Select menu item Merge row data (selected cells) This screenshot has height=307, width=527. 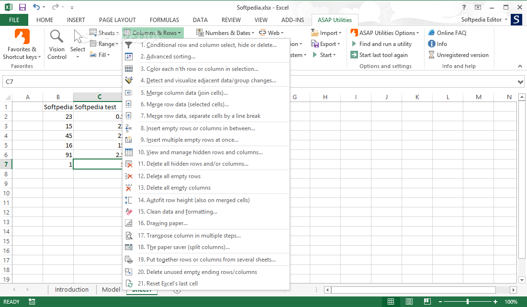(206, 104)
